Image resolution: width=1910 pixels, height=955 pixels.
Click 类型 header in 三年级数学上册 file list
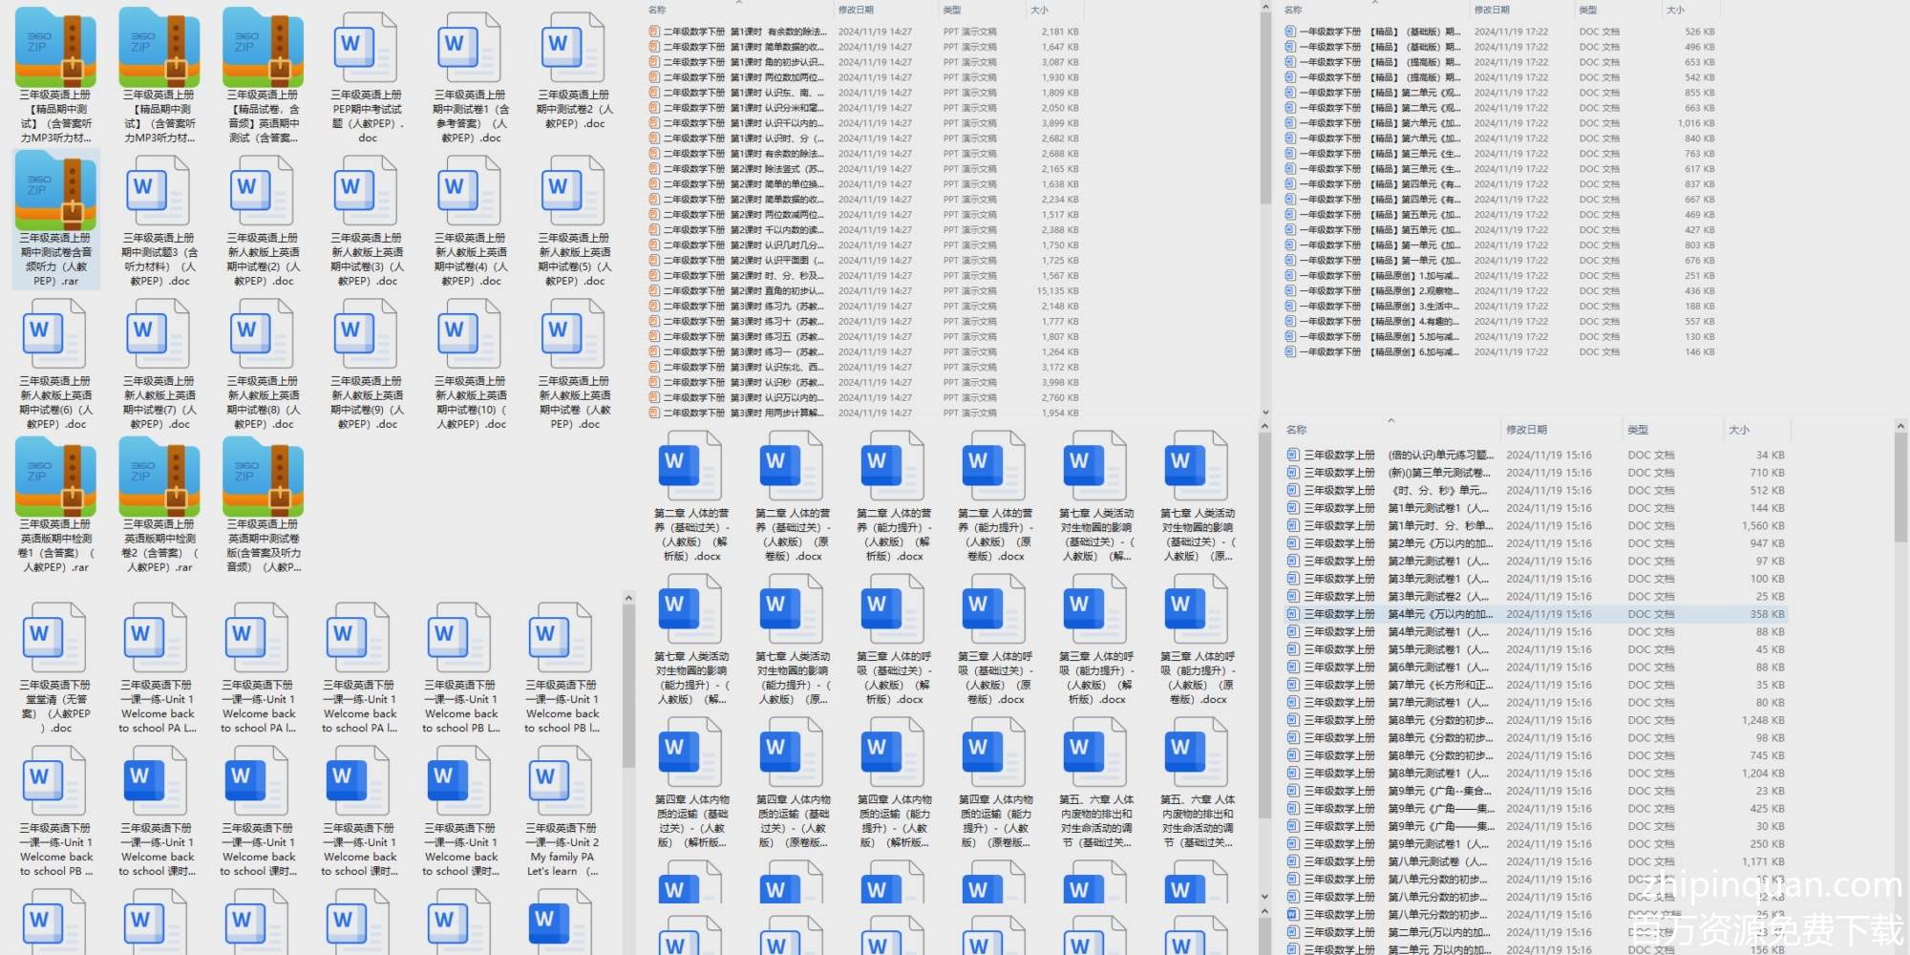[1639, 430]
